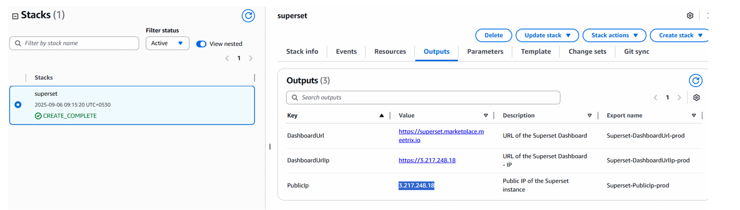740x210 pixels.
Task: Click the CREATE_COMPLETE status text
Action: (x=69, y=116)
